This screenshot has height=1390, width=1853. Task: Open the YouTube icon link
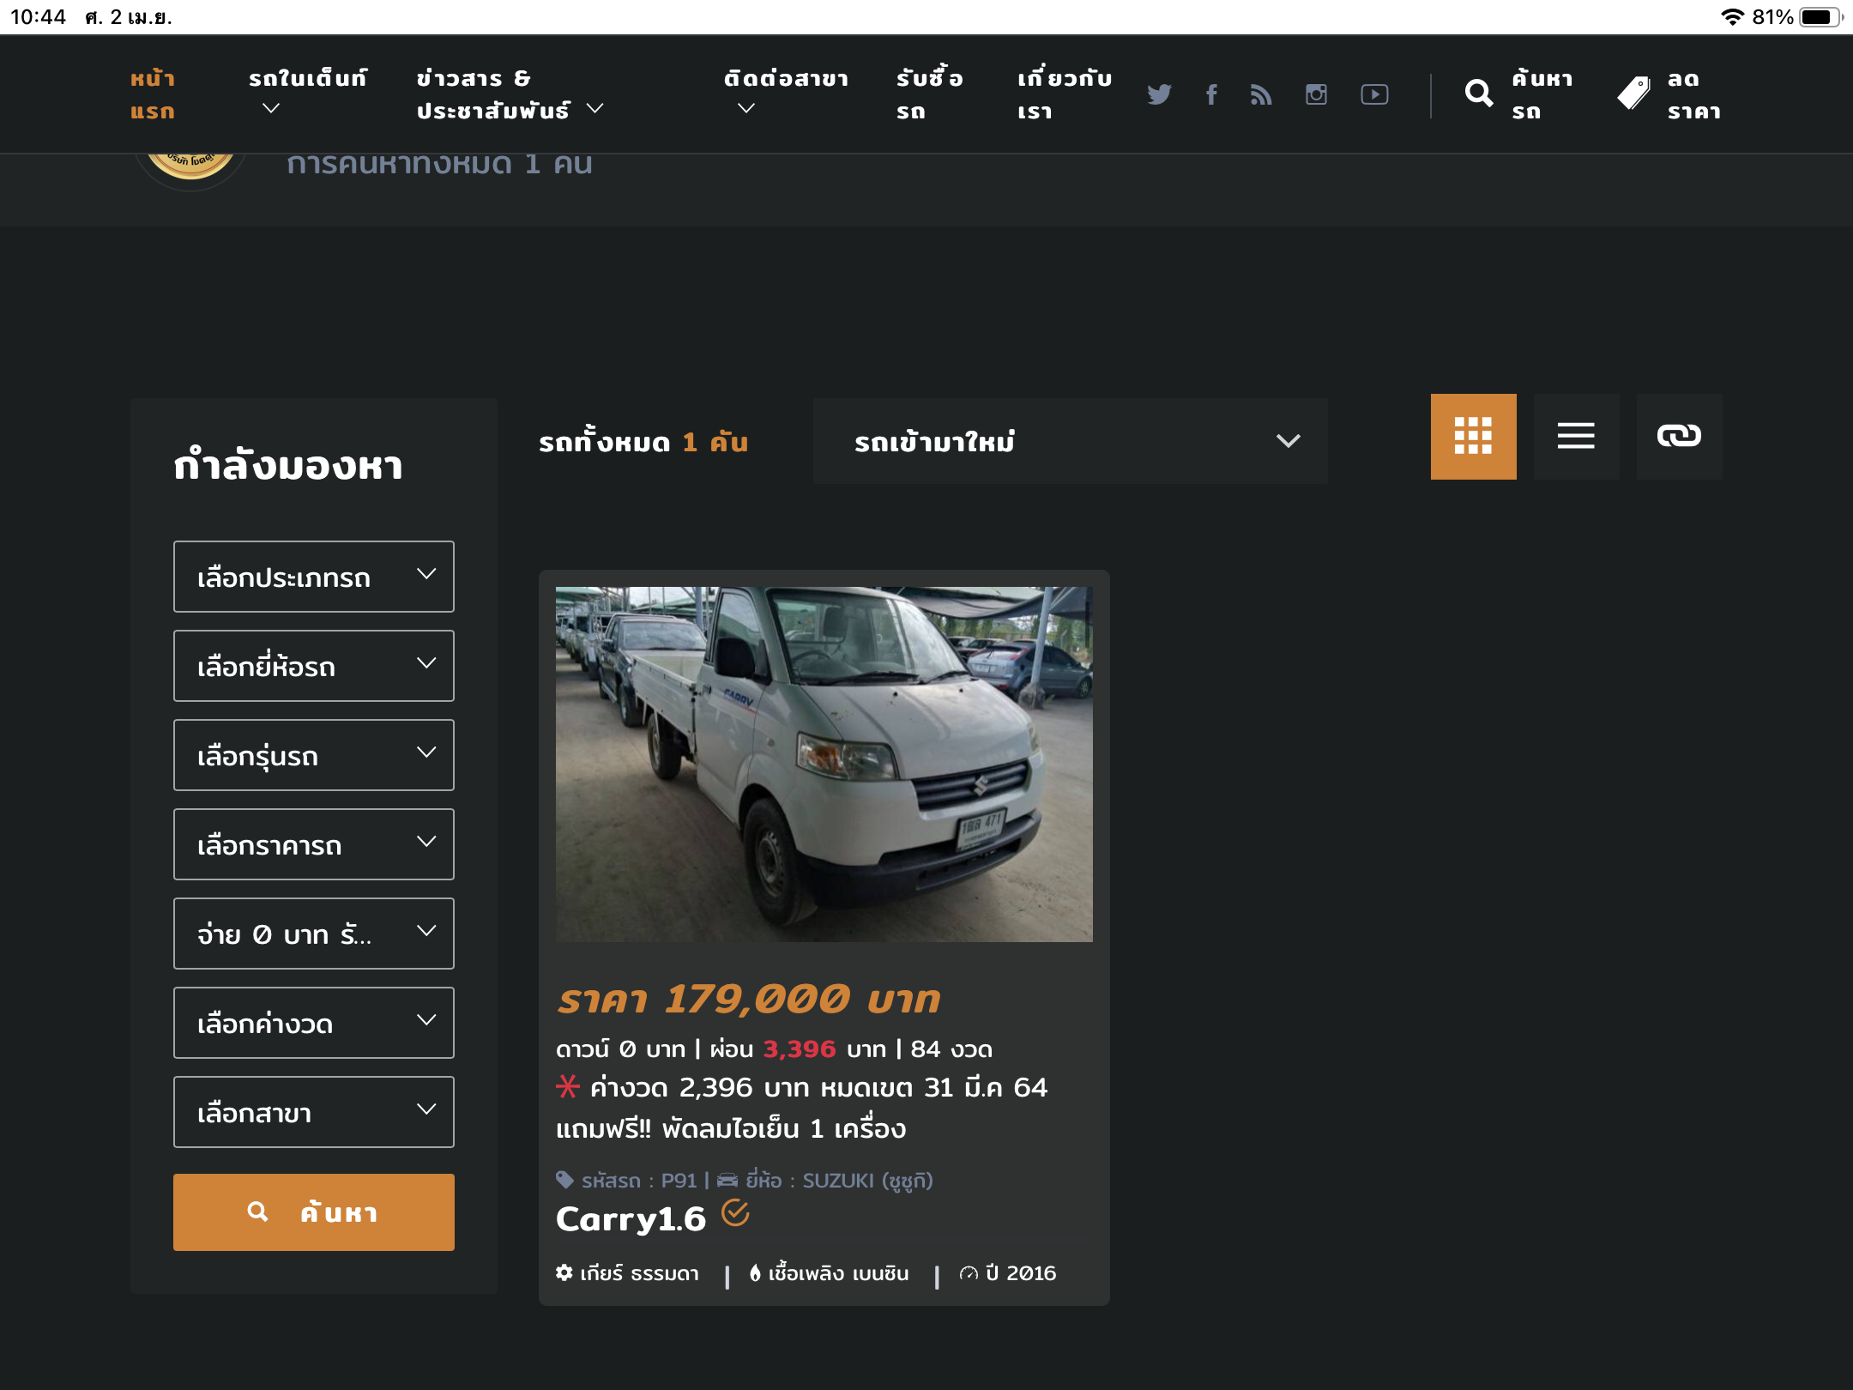point(1374,94)
